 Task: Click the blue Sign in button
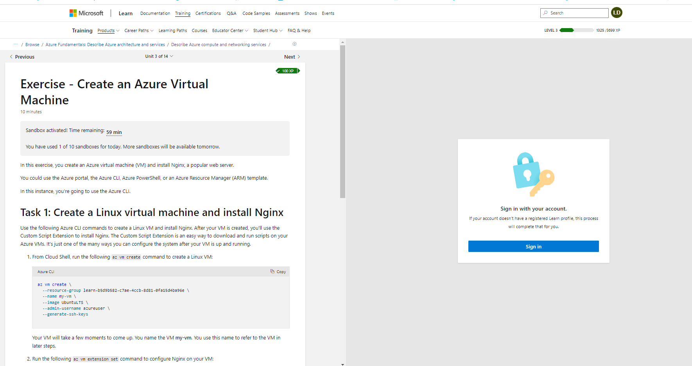coord(533,246)
